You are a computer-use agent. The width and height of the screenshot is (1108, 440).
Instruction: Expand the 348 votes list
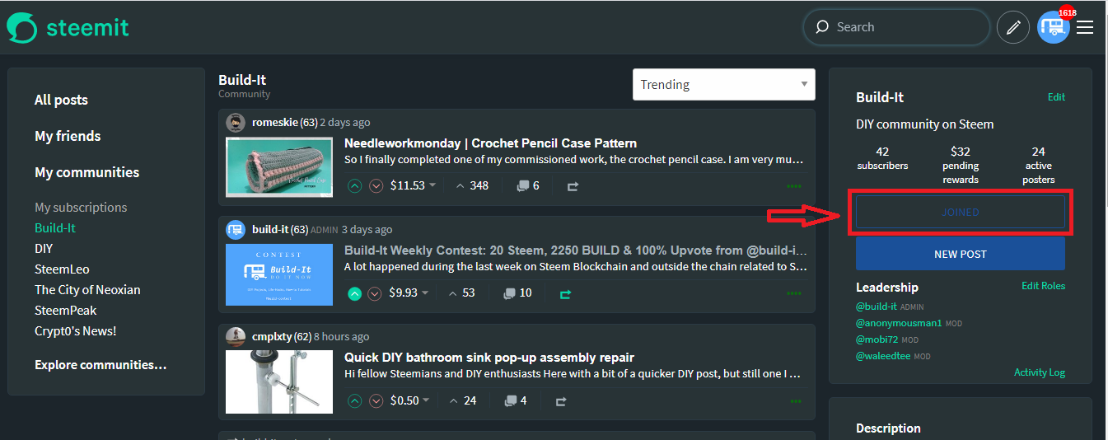(471, 186)
